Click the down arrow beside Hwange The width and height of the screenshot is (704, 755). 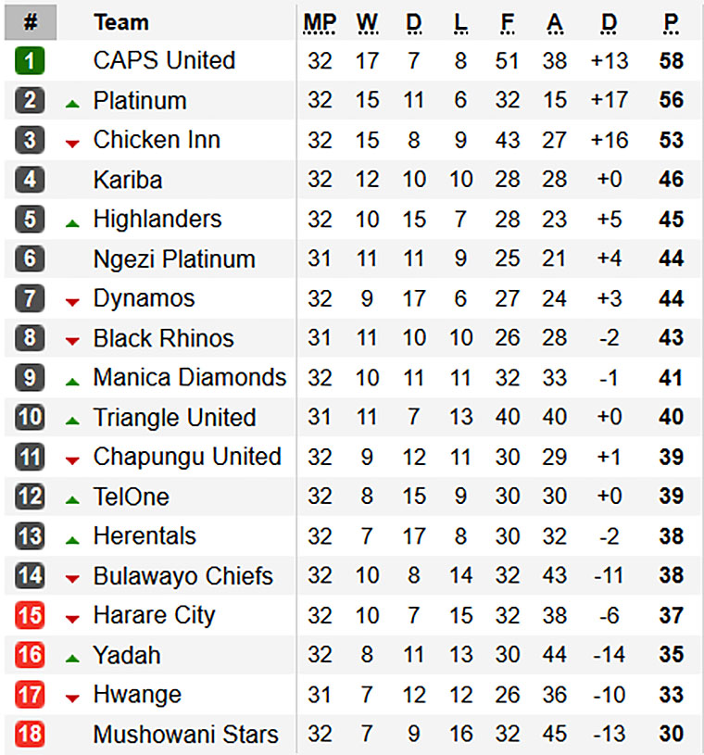(72, 698)
